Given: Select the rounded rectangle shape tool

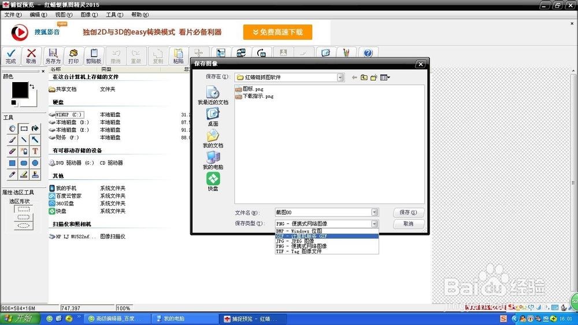Looking at the screenshot, I should coord(24,163).
